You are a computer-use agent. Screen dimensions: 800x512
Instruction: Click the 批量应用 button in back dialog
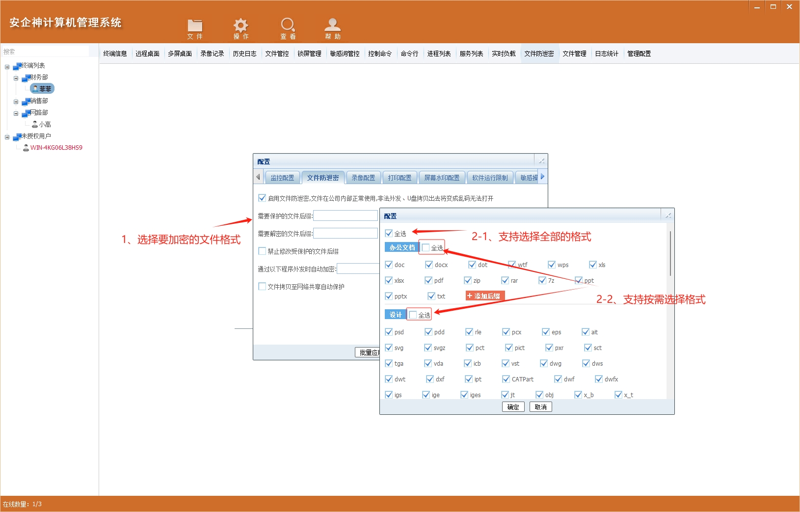click(x=367, y=352)
